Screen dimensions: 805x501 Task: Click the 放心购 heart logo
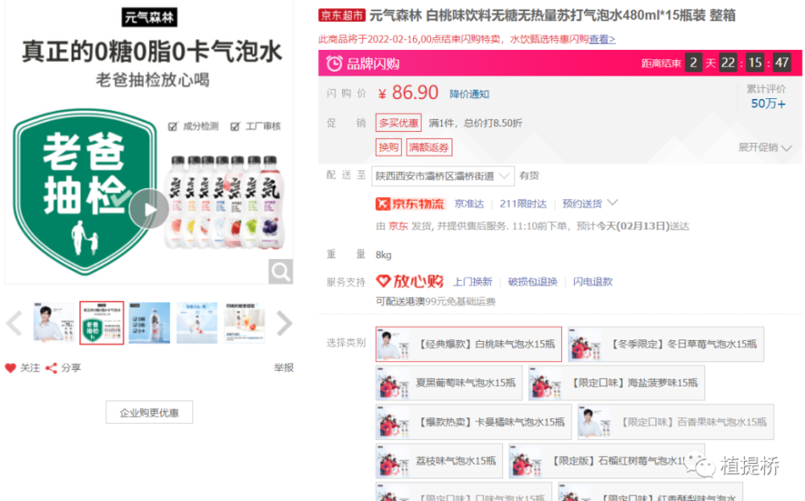point(410,281)
